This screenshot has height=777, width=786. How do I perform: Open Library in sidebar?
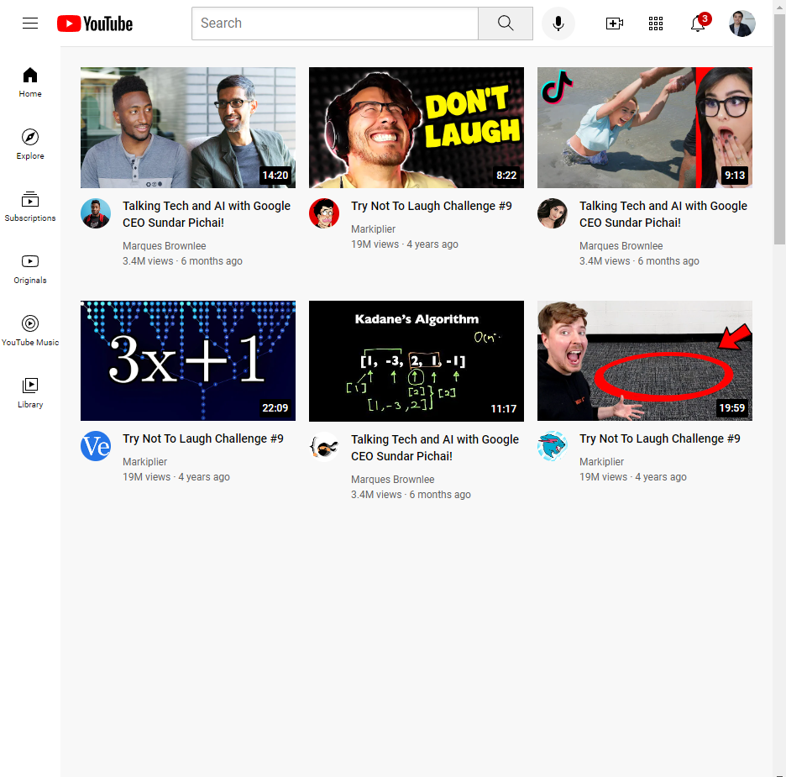(30, 393)
